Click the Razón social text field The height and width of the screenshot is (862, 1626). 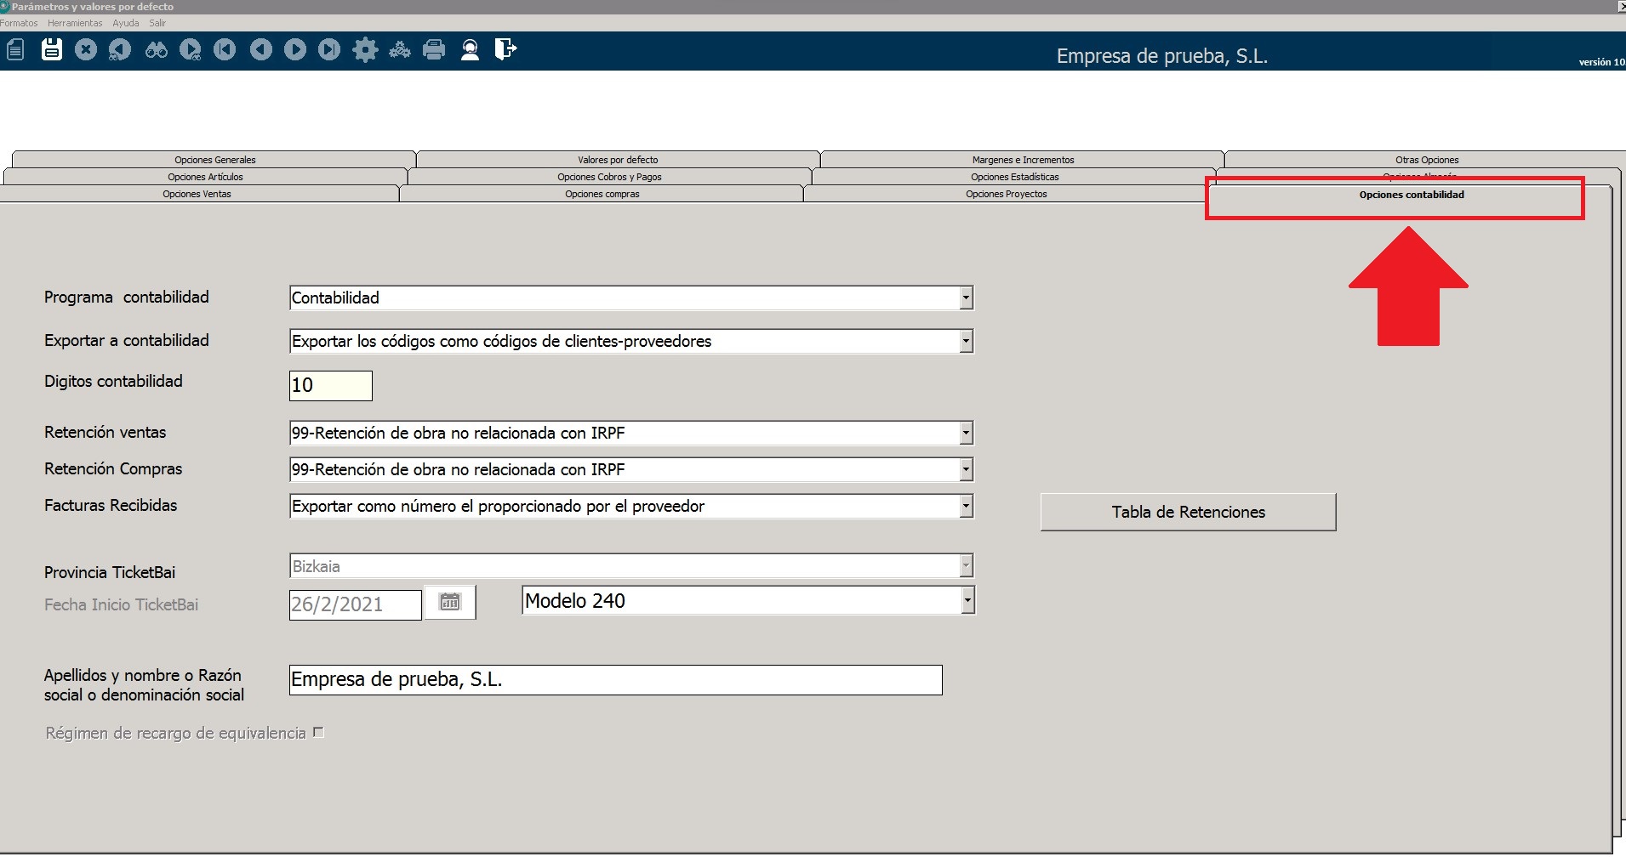(x=615, y=679)
